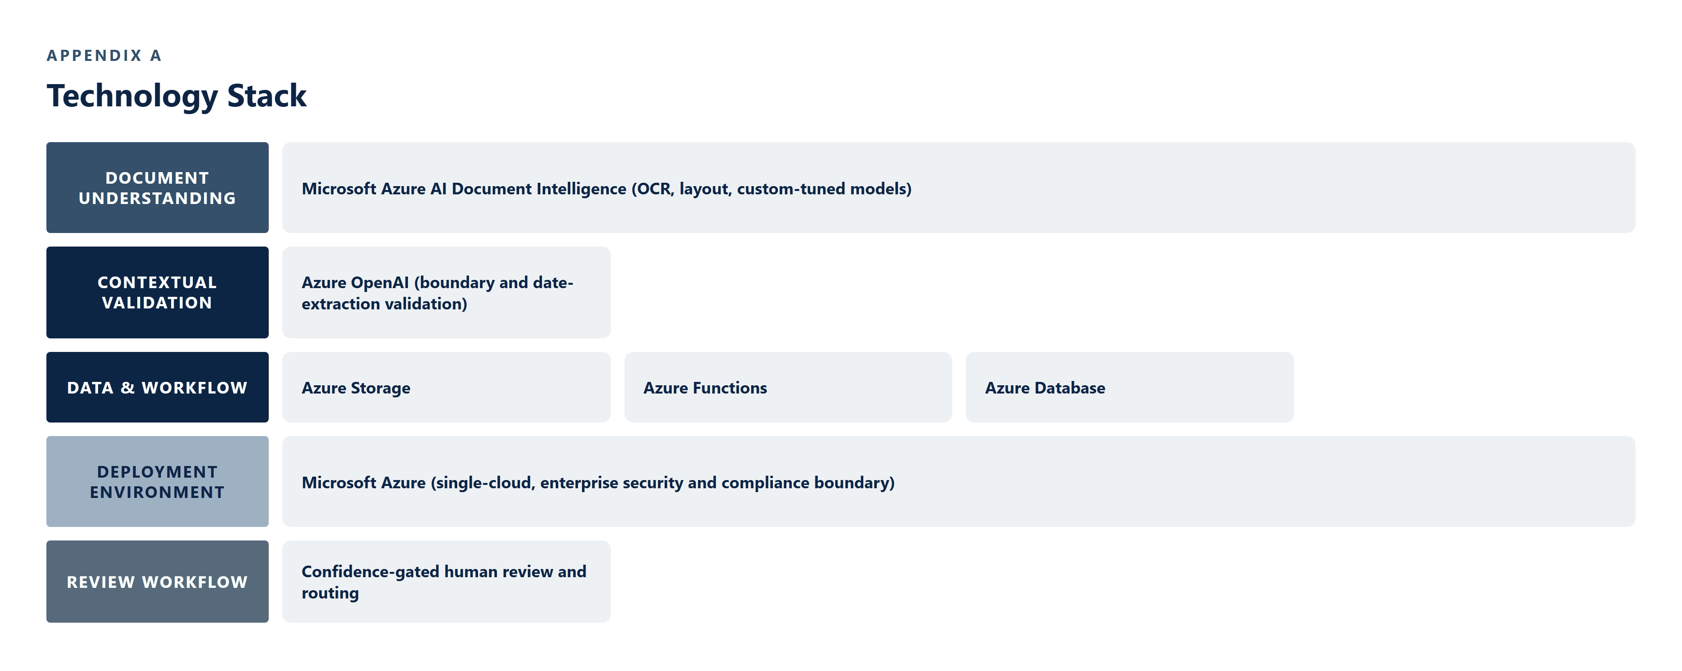Viewport: 1682px width, 671px height.
Task: Click the Appendix A label
Action: click(x=104, y=56)
